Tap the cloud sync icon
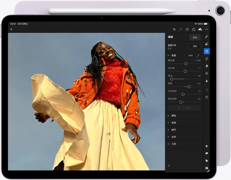 pos(200,29)
